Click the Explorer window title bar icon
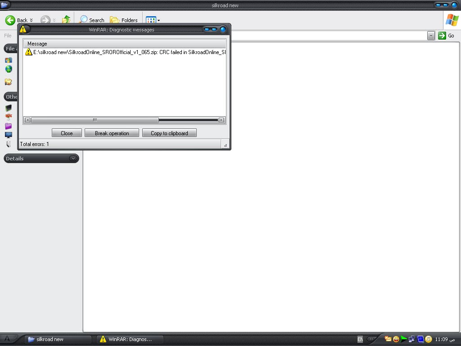This screenshot has width=461, height=346. point(5,5)
